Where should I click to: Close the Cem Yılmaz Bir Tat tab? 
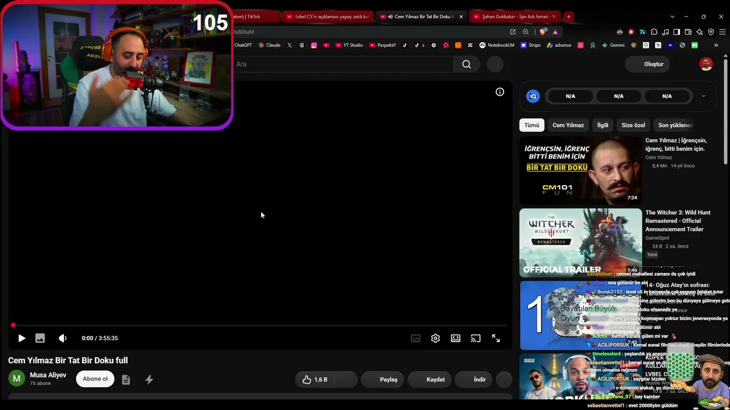[x=461, y=17]
